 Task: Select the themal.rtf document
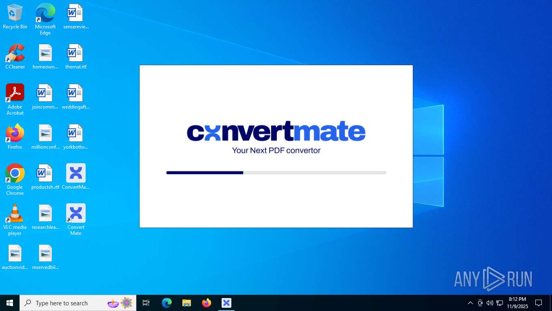pos(75,57)
